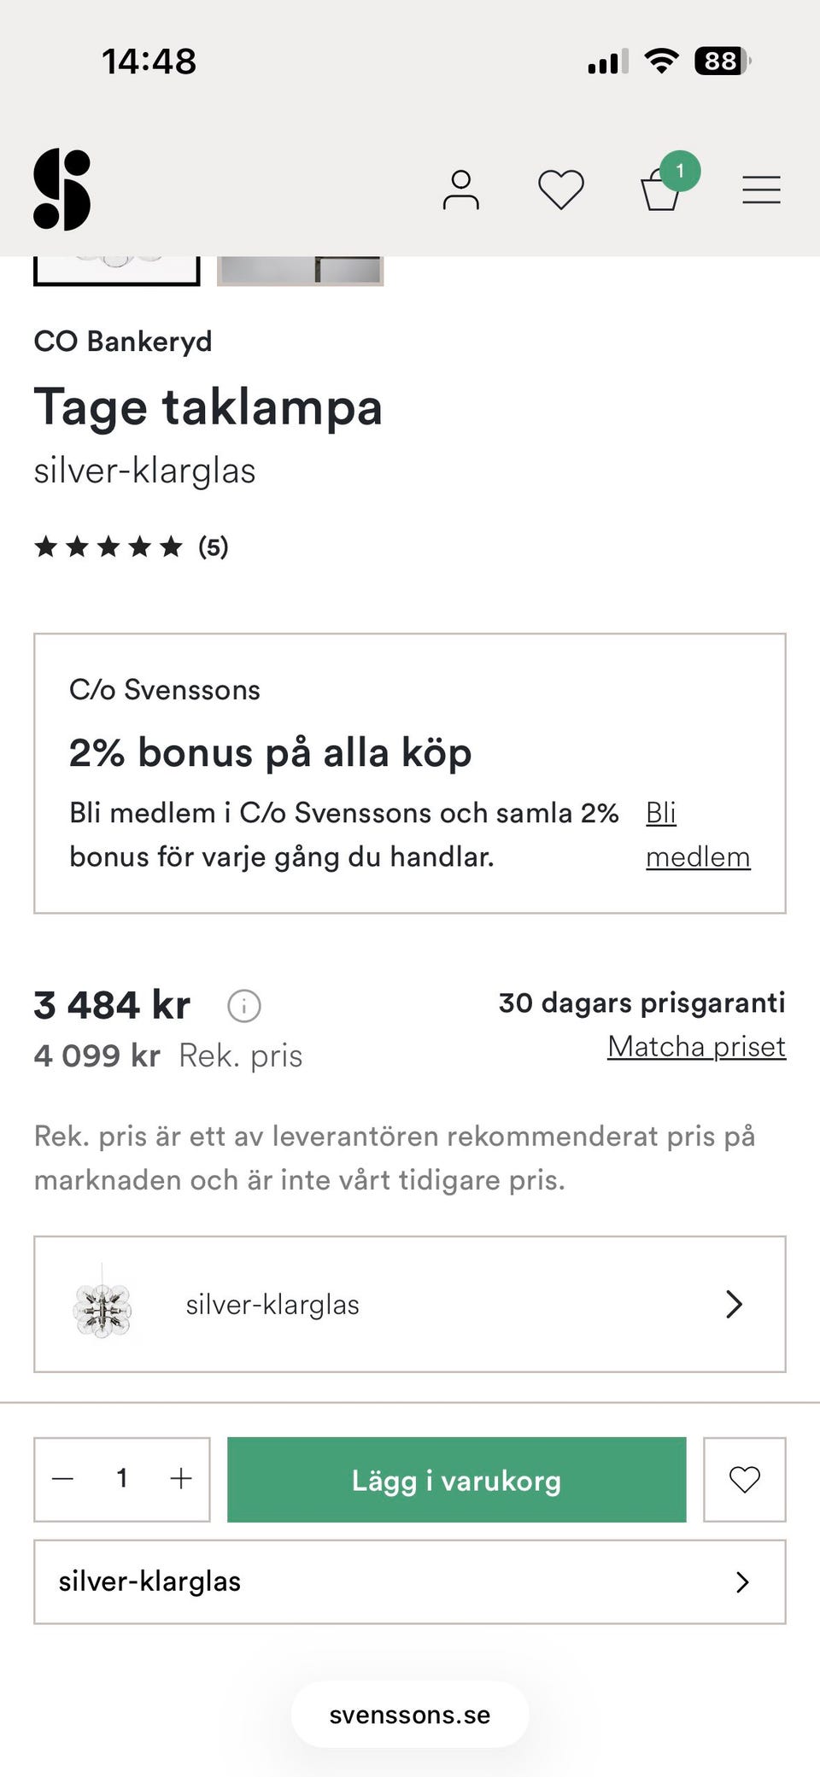Viewport: 820px width, 1777px height.
Task: Open the user account icon
Action: tap(460, 190)
